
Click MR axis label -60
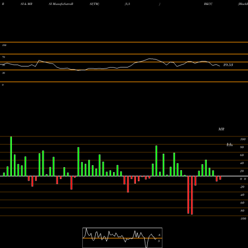click(x=242, y=203)
